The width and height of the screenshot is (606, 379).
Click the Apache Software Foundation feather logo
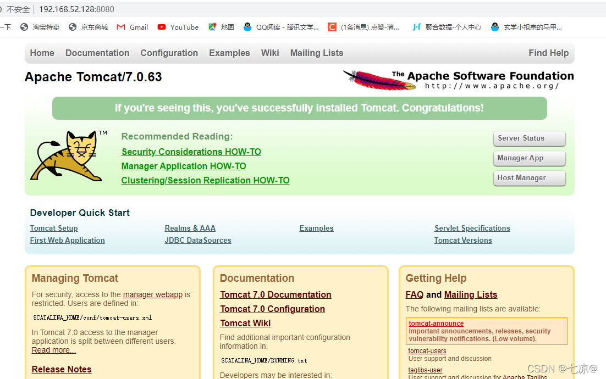(x=459, y=80)
